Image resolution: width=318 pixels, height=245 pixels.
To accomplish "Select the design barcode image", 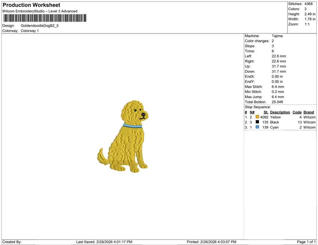I will (x=45, y=18).
